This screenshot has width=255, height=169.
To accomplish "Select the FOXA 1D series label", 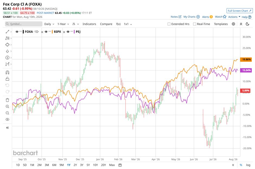I will click(x=32, y=32).
